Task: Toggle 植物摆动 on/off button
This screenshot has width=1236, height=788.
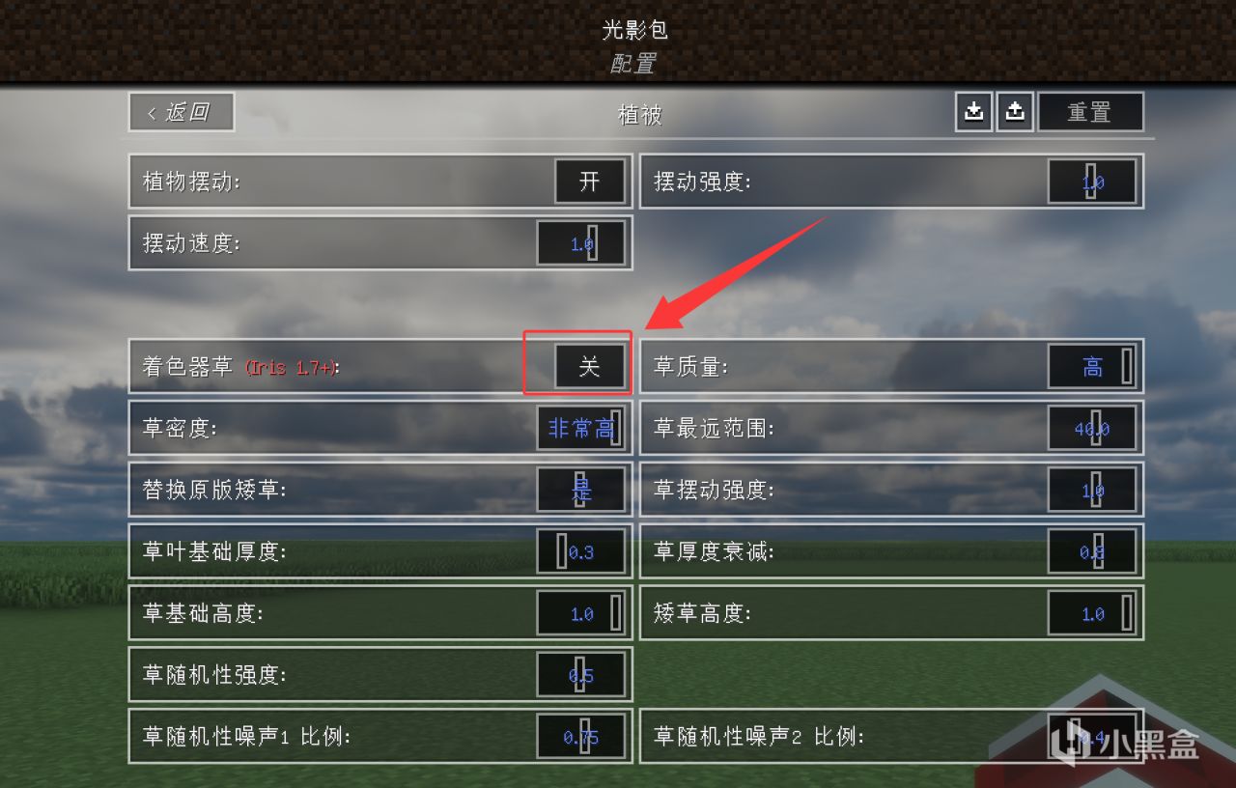Action: (590, 182)
